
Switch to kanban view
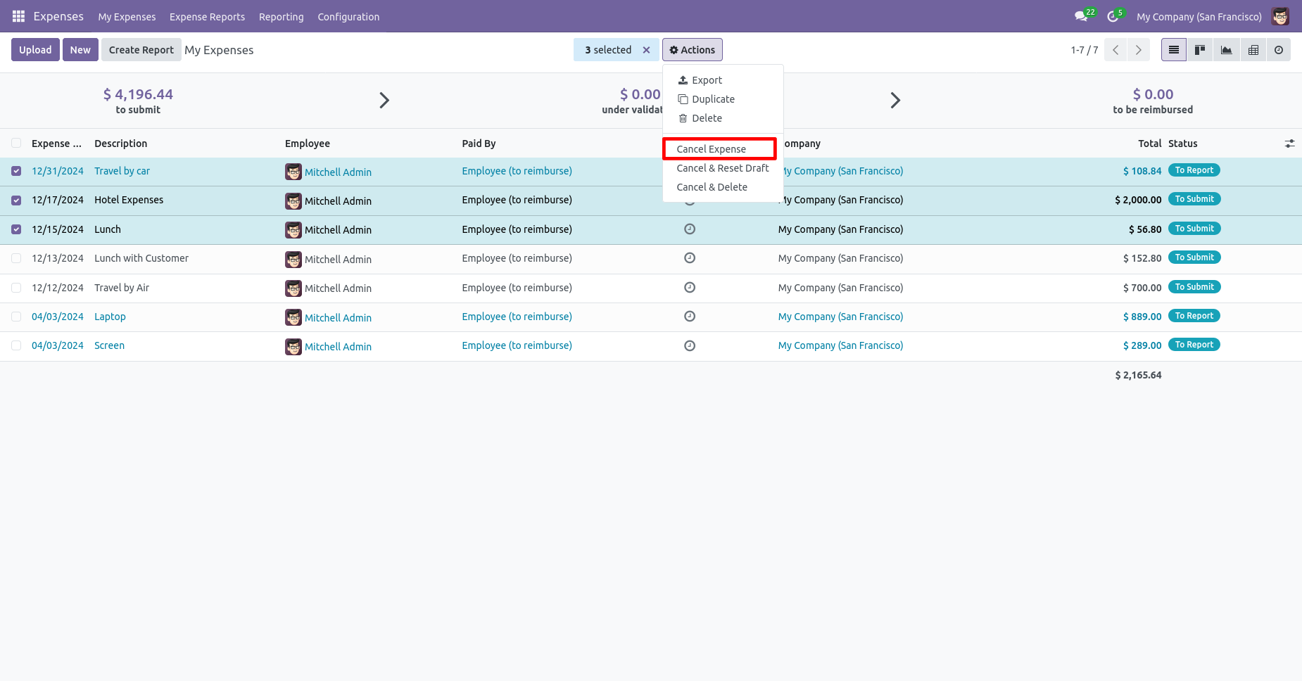1200,50
